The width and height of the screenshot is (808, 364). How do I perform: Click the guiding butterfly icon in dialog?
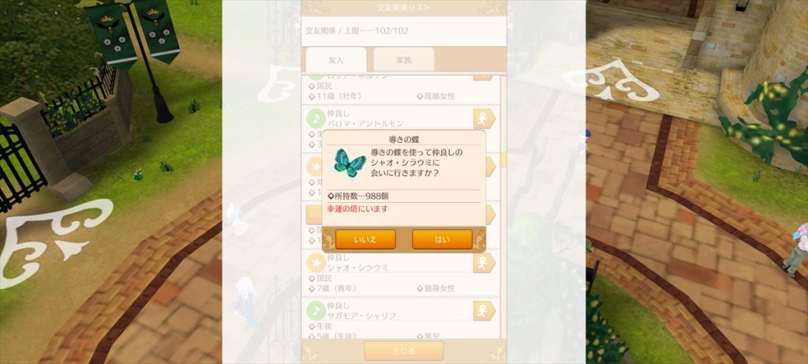tap(350, 163)
